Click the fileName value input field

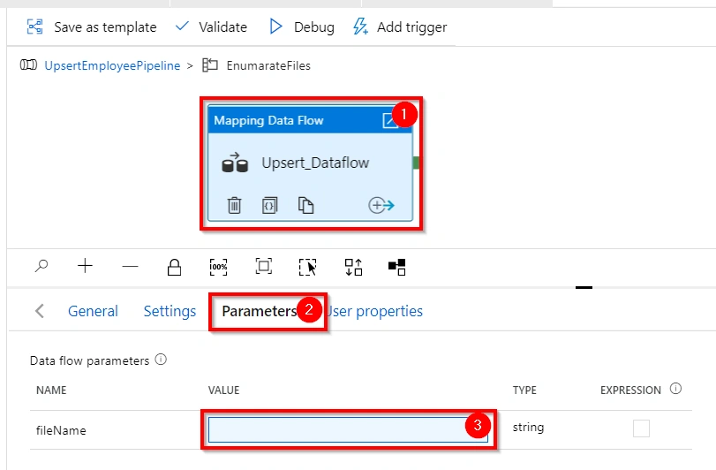[x=348, y=430]
